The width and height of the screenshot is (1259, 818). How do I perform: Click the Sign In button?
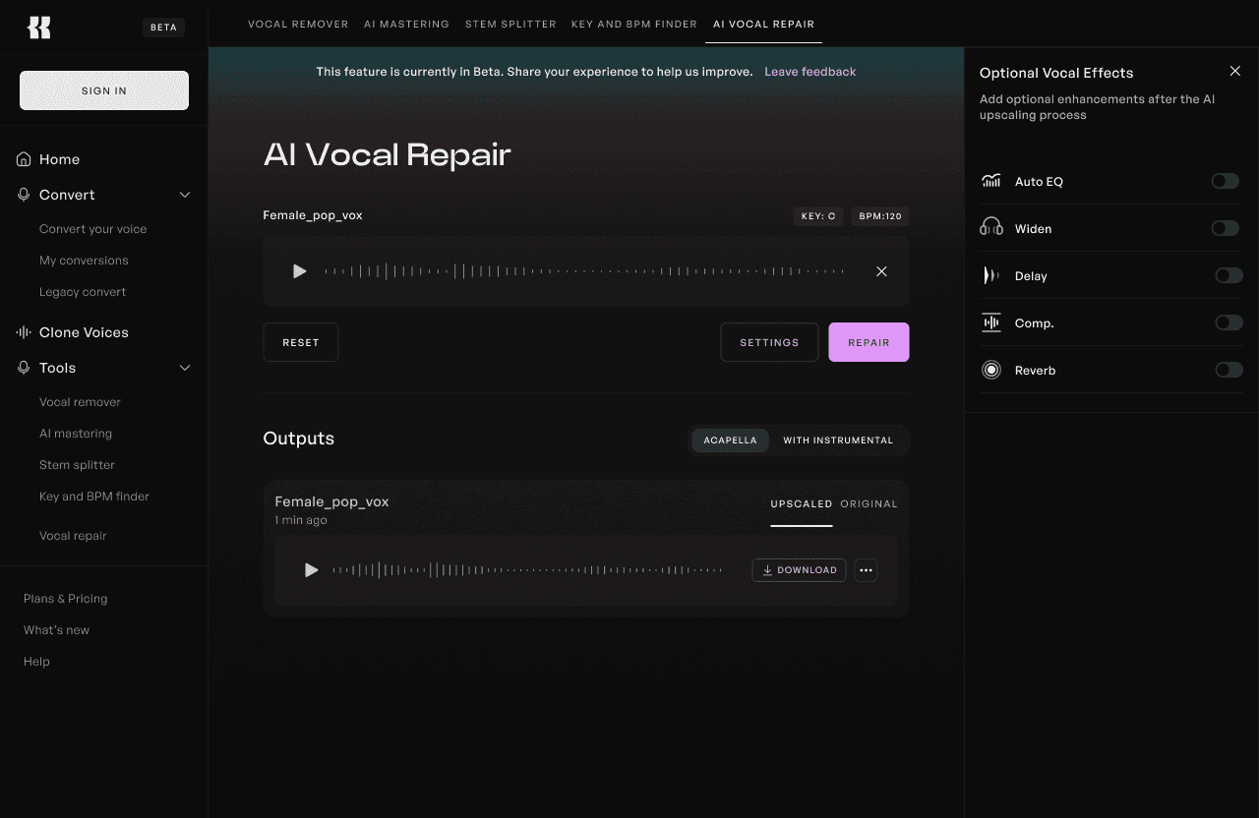(104, 90)
